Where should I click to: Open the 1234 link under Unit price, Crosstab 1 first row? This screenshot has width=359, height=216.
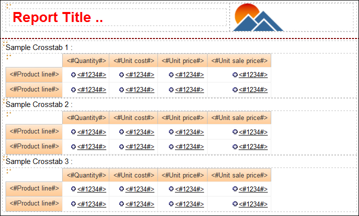coord(190,74)
